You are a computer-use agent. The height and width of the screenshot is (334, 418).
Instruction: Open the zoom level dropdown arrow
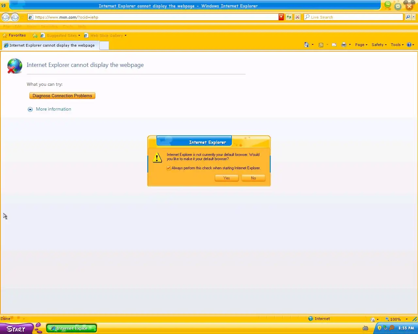(x=407, y=319)
